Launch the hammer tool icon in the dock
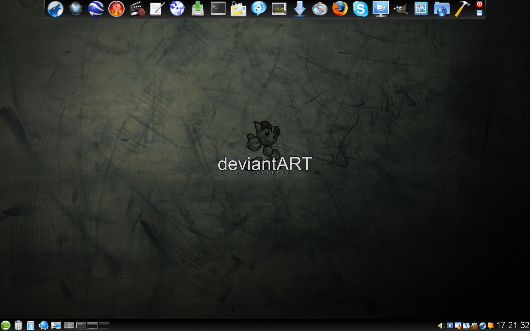The image size is (530, 331). [462, 9]
